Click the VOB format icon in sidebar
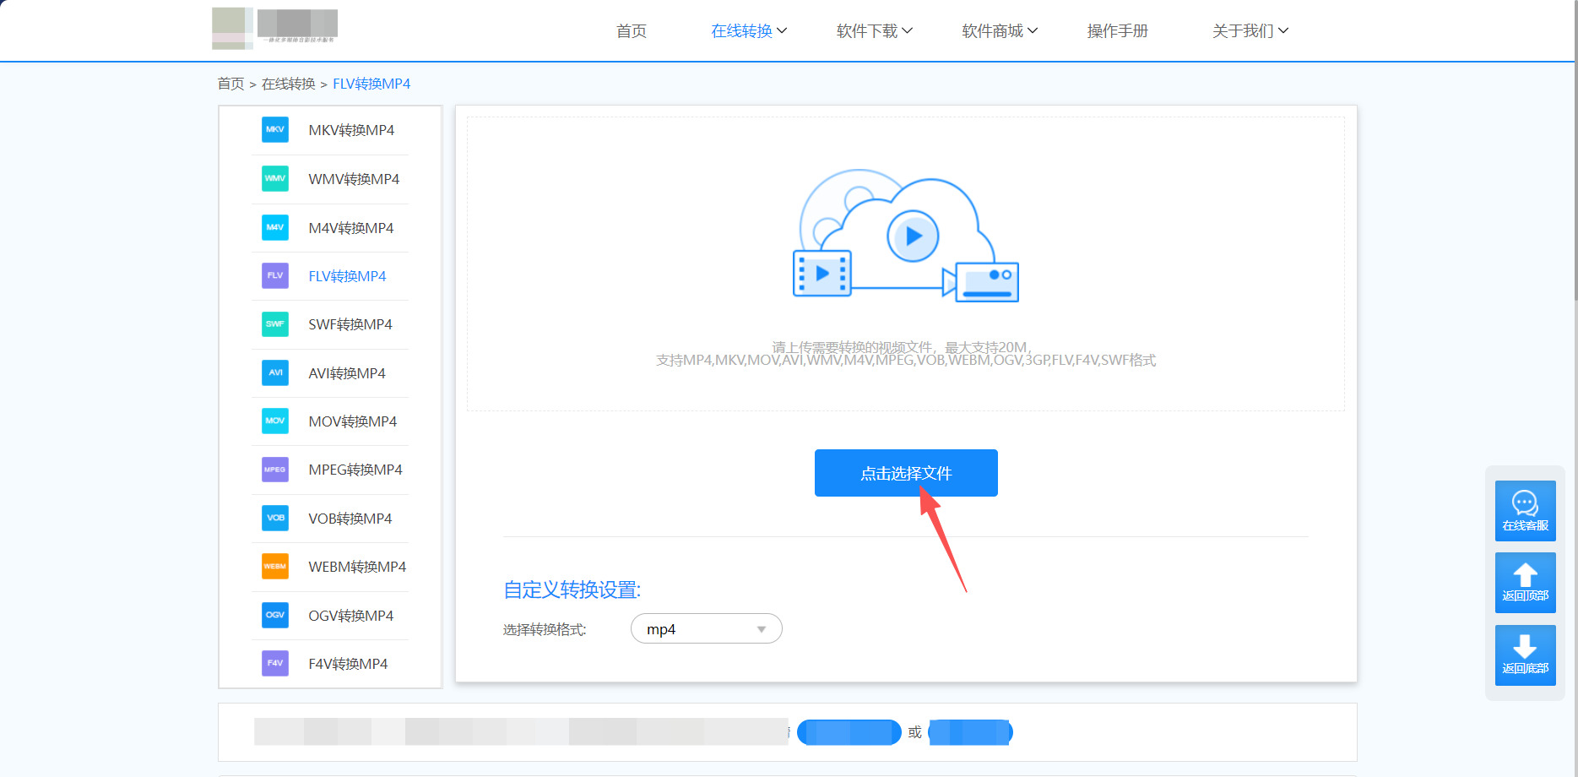This screenshot has height=777, width=1578. tap(275, 519)
